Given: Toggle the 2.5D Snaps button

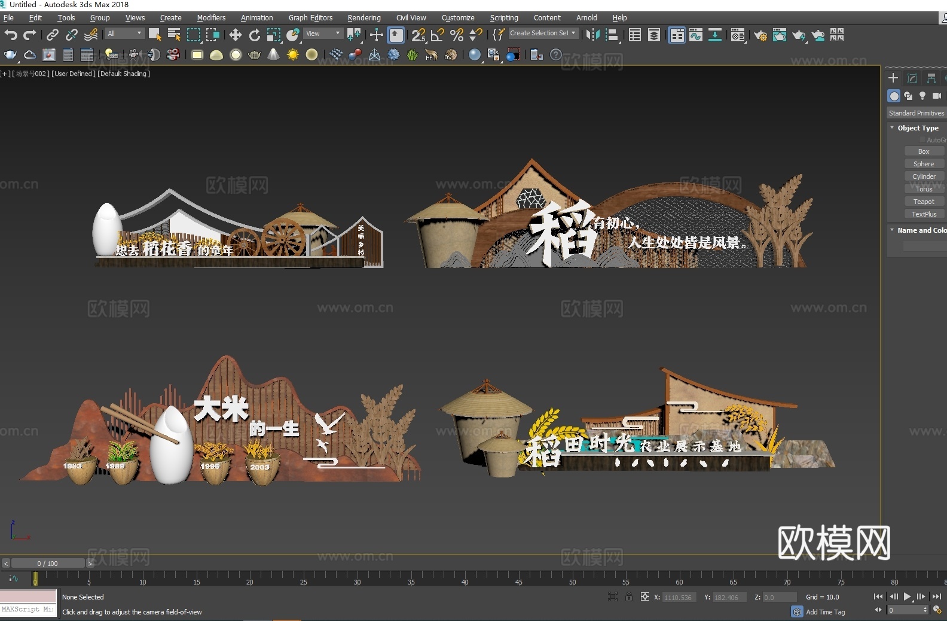Looking at the screenshot, I should pos(418,35).
